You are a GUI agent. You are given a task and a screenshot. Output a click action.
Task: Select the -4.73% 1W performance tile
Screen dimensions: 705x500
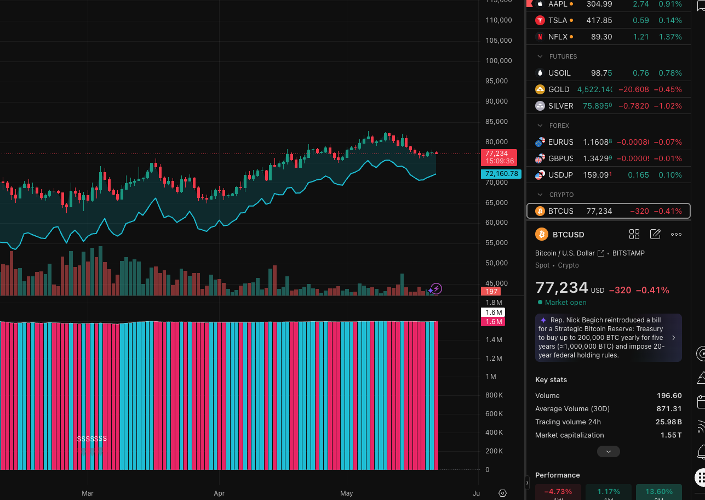(558, 492)
